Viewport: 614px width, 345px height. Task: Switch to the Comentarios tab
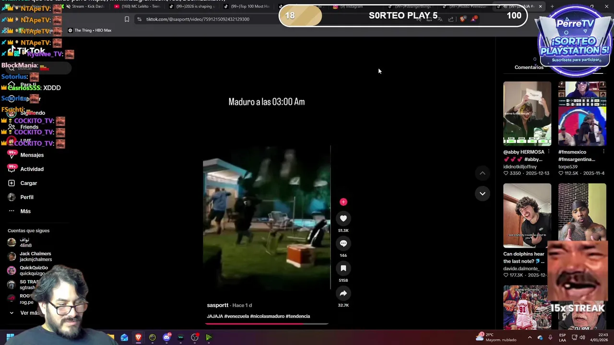pyautogui.click(x=529, y=67)
